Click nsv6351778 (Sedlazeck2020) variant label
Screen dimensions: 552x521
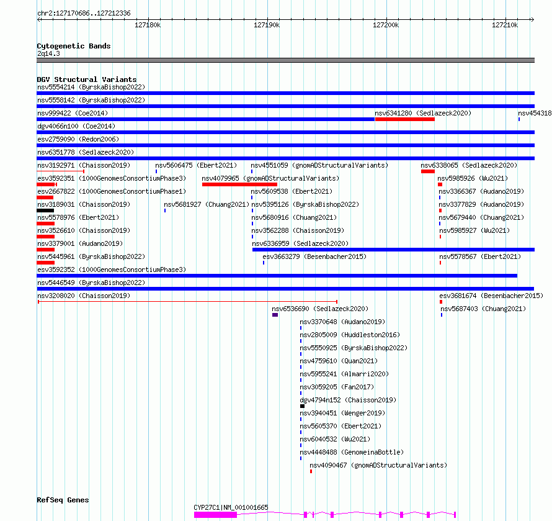pos(86,152)
